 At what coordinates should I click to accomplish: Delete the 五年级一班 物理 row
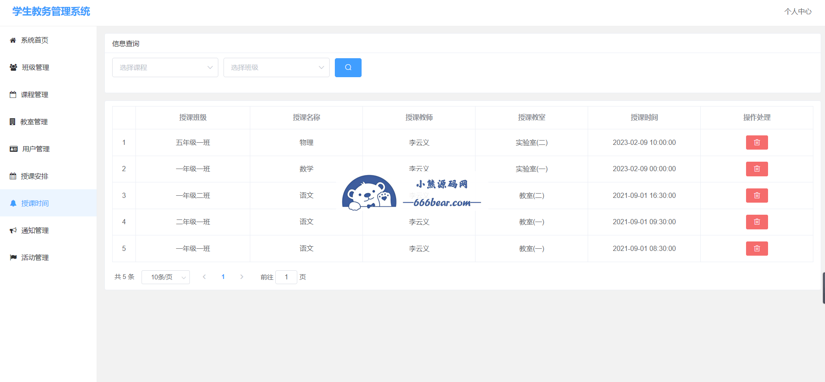(757, 143)
